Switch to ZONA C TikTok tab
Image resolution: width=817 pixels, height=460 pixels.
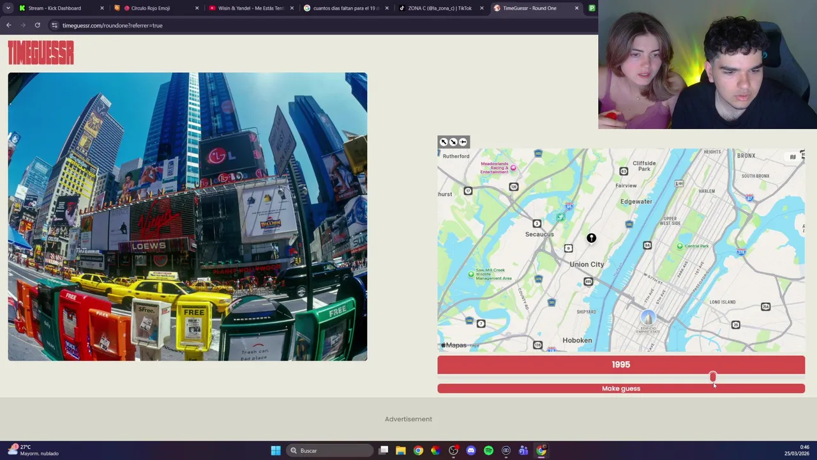click(x=440, y=8)
